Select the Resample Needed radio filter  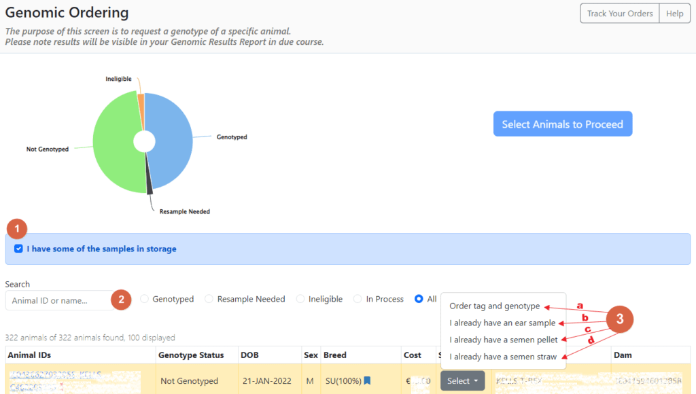click(209, 299)
